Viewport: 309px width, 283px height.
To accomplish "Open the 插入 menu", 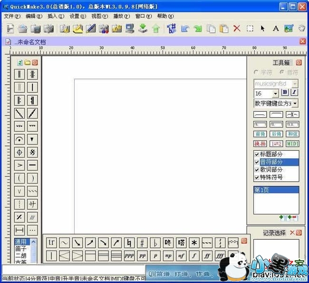I will [x=56, y=16].
